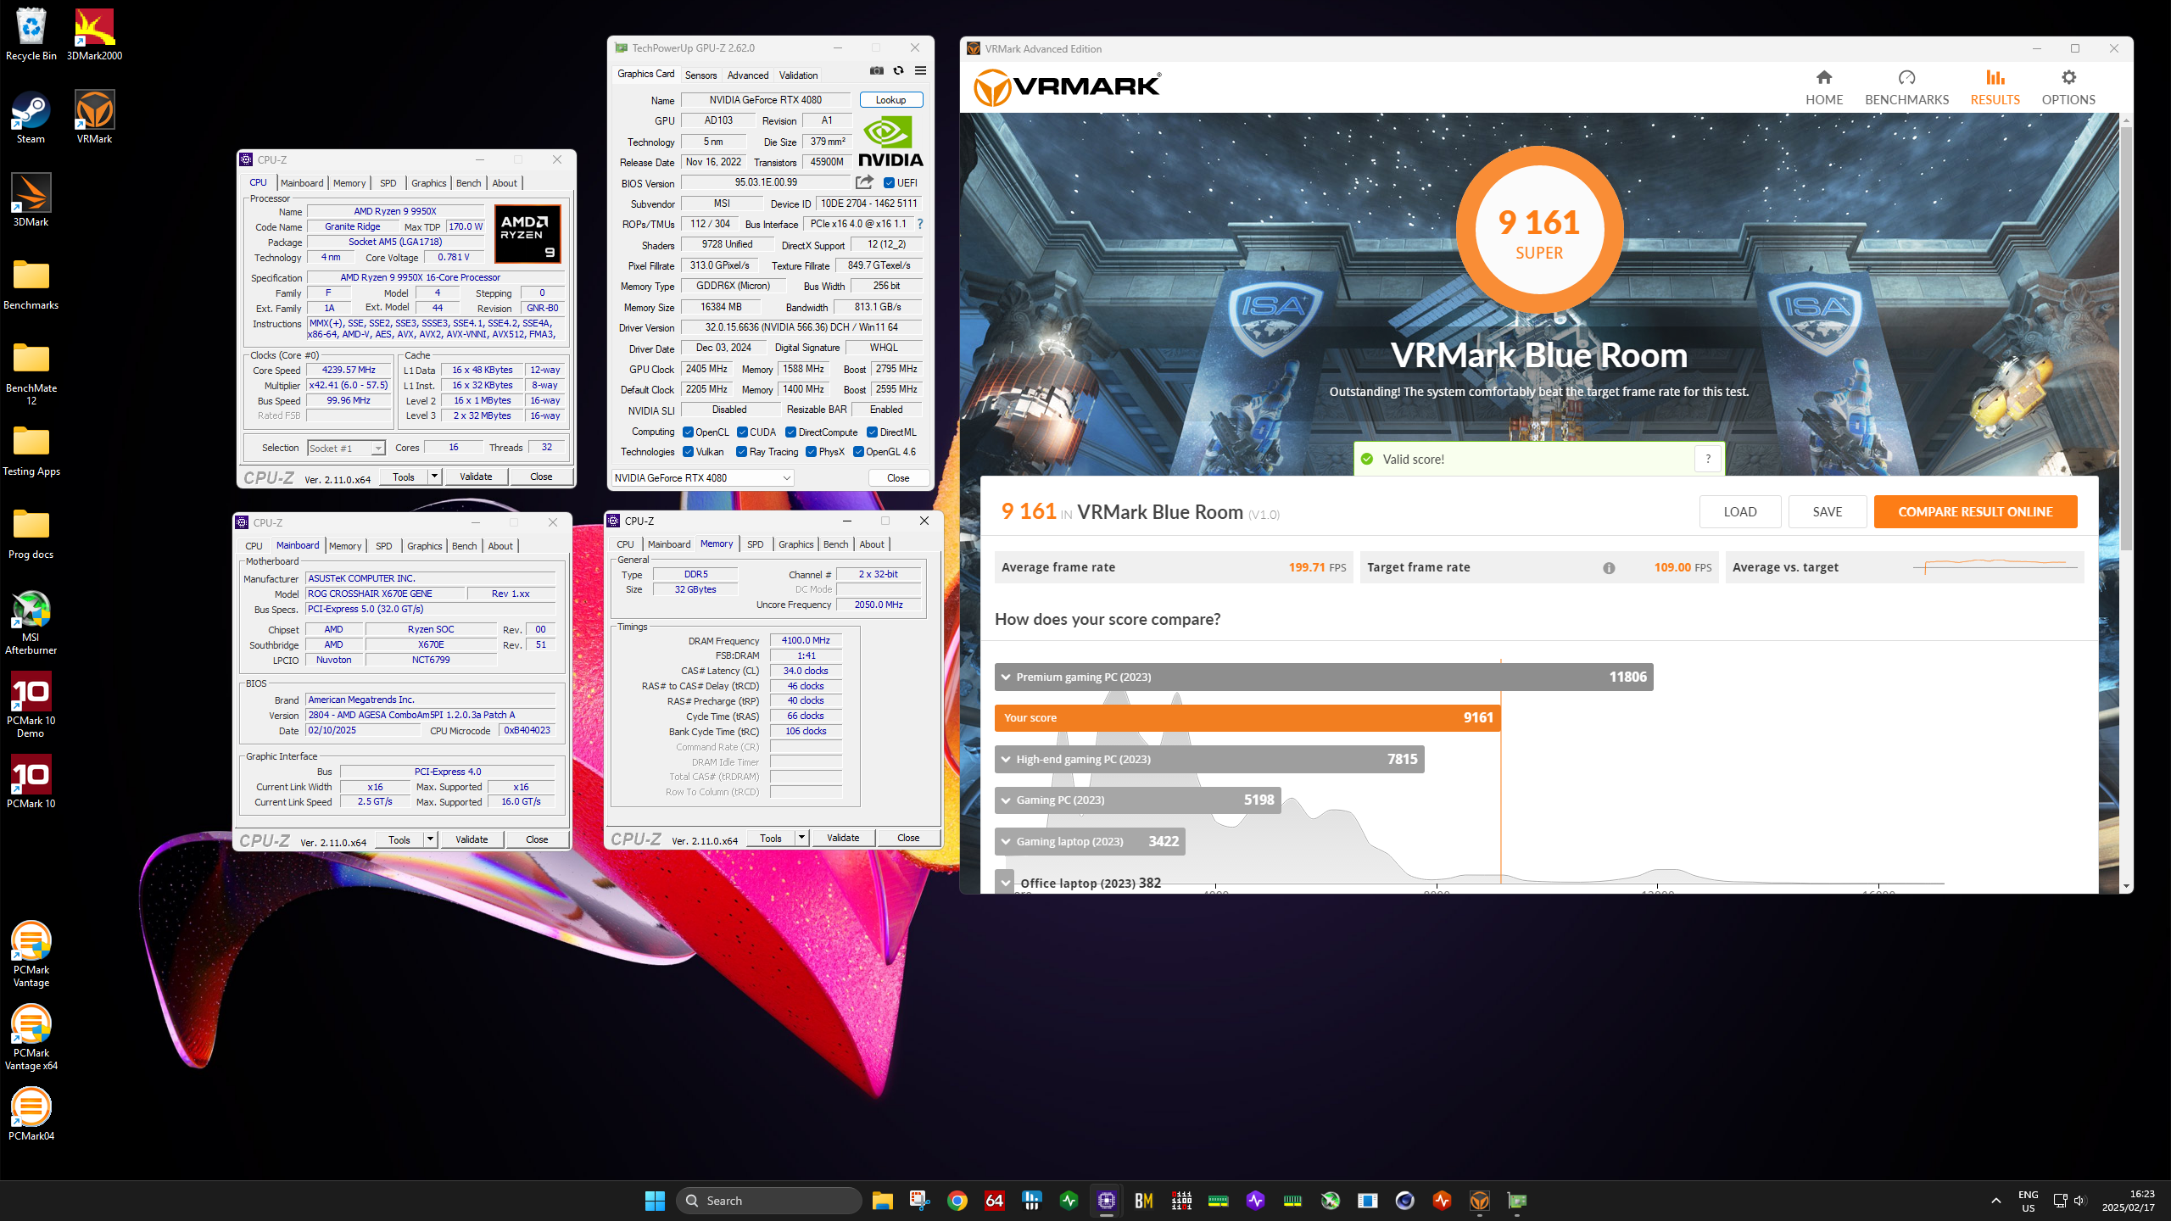Viewport: 2171px width, 1221px height.
Task: Open Tools arrow in CPU-Z processor window
Action: click(x=434, y=477)
